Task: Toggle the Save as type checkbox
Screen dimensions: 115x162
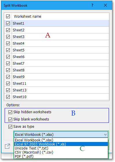Action: (x=10, y=127)
